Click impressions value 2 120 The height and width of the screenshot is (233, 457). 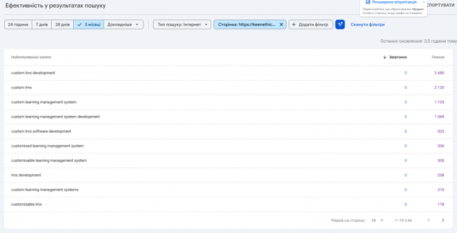pos(439,87)
